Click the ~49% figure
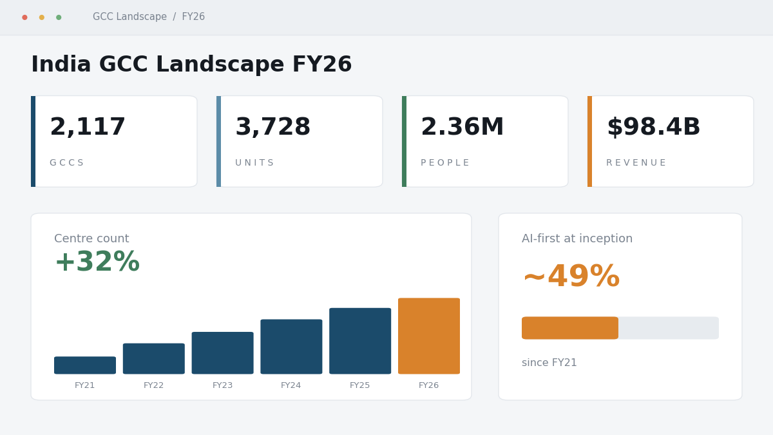 tap(571, 277)
